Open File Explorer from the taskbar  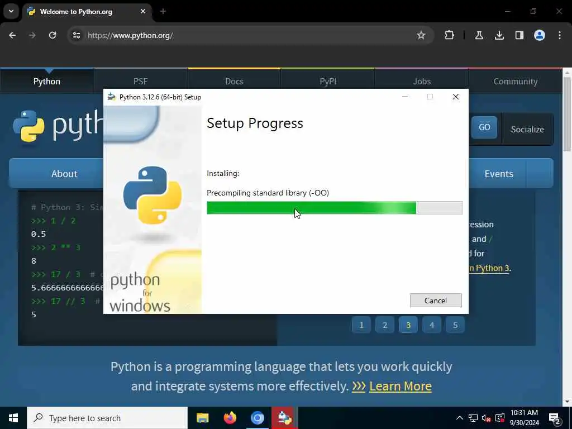pos(202,418)
